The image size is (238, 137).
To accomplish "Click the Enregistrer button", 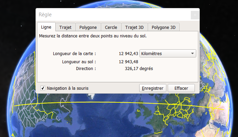I will click(x=153, y=88).
